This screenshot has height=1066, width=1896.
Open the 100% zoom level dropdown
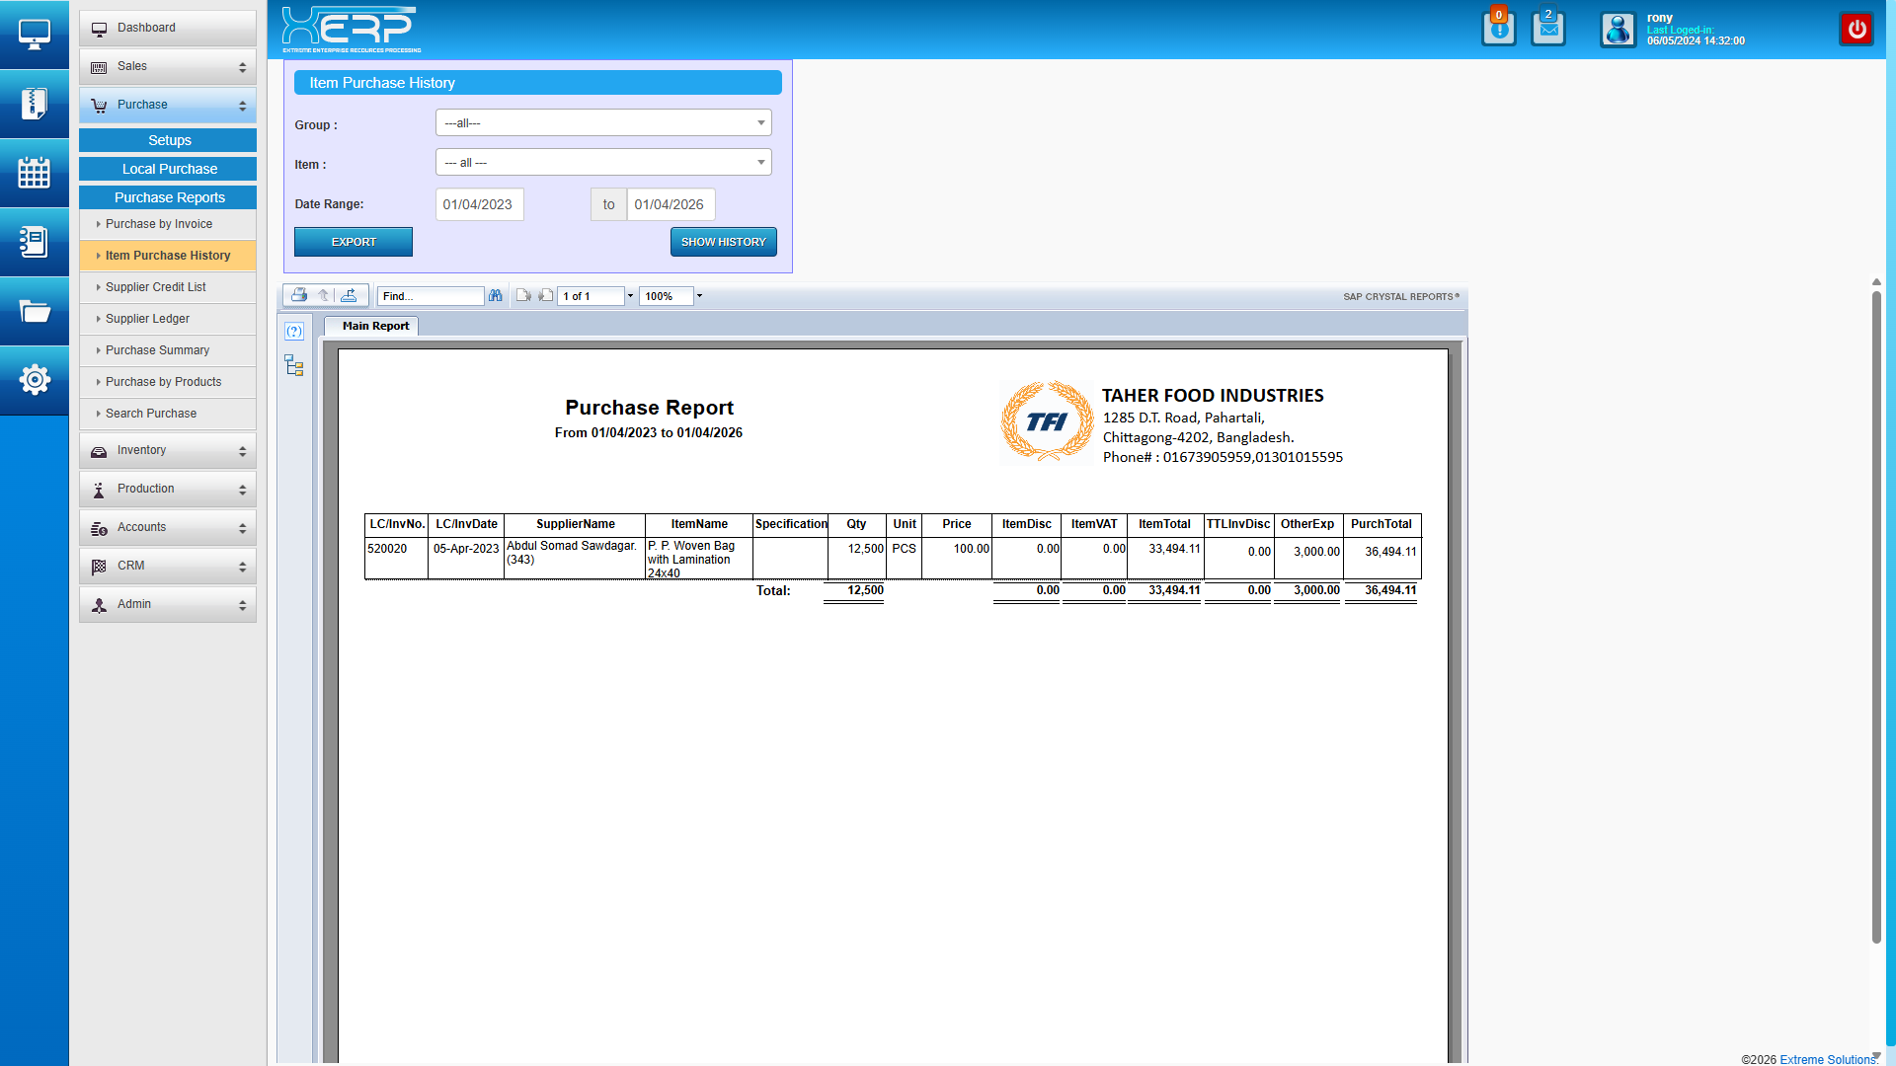tap(699, 296)
